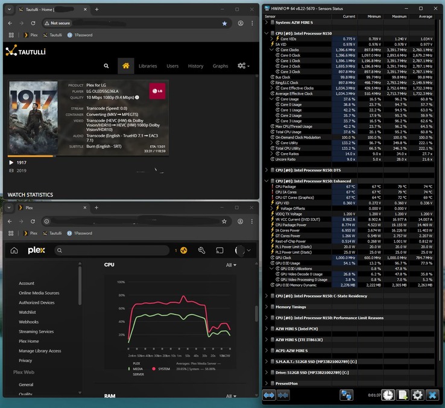Click HWiNFO expand columns arrows icon
Image resolution: width=445 pixels, height=408 pixels.
[x=269, y=395]
